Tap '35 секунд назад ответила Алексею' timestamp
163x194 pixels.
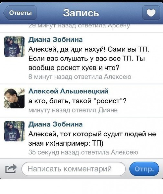coord(83,152)
